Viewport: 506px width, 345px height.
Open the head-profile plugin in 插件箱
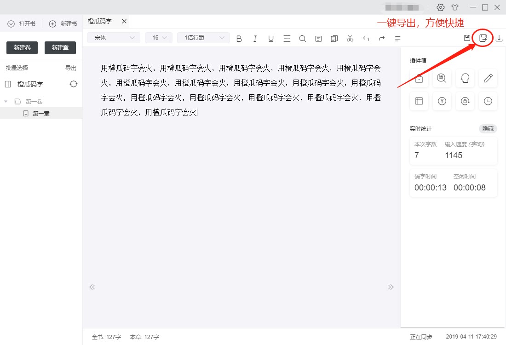coord(465,79)
